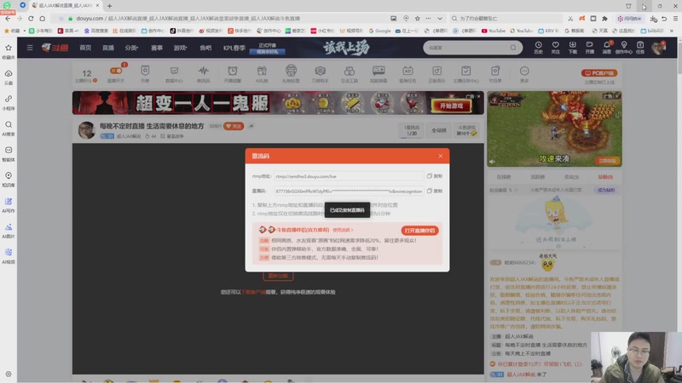Select first tab in chat panel

(504, 177)
